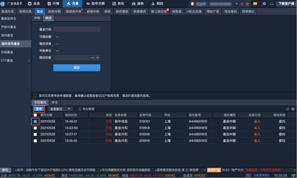Open settings gear in top bar
The image size is (297, 178).
tap(264, 4)
